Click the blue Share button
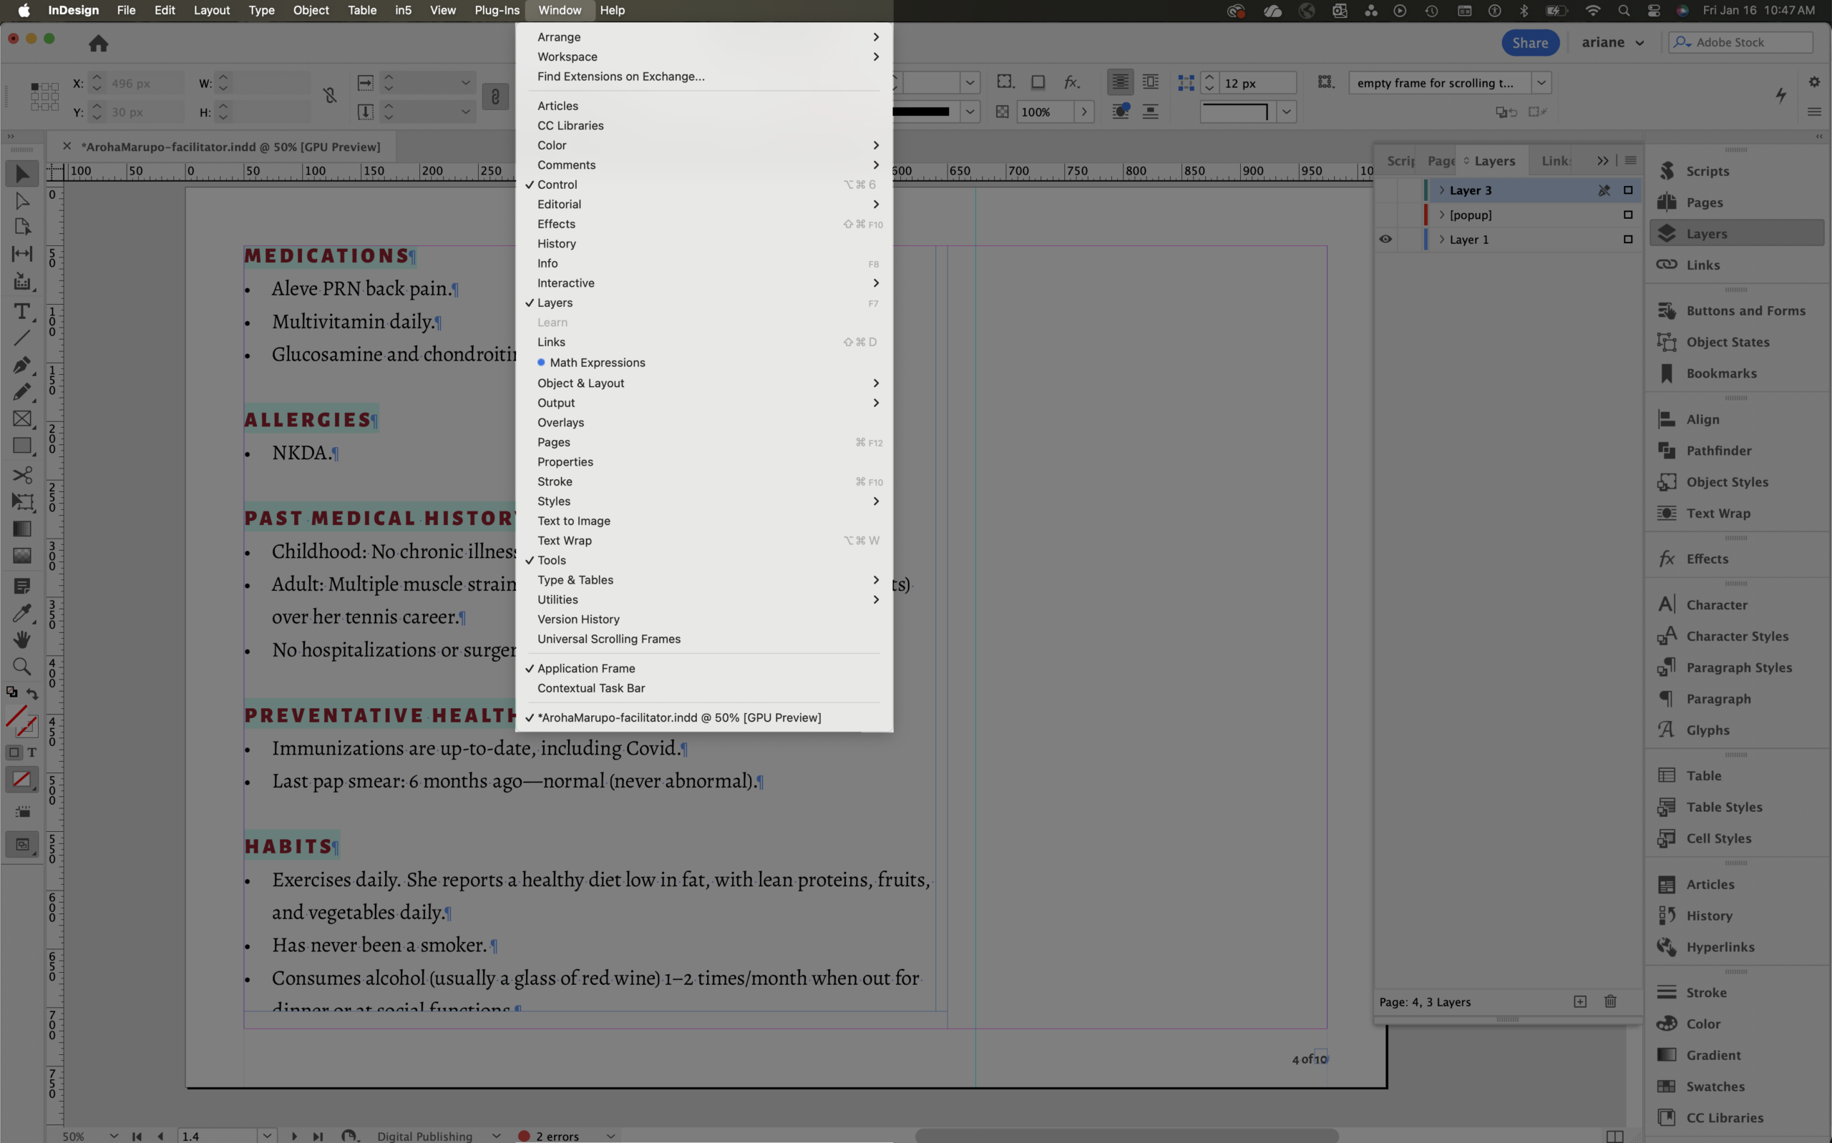 (x=1529, y=43)
